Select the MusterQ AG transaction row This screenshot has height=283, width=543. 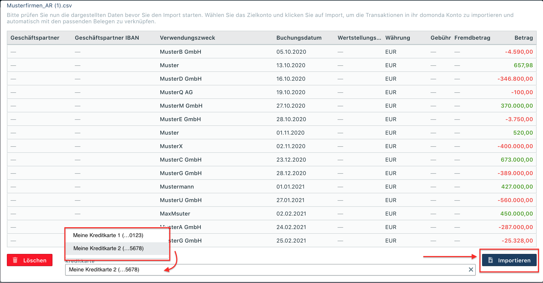click(176, 92)
